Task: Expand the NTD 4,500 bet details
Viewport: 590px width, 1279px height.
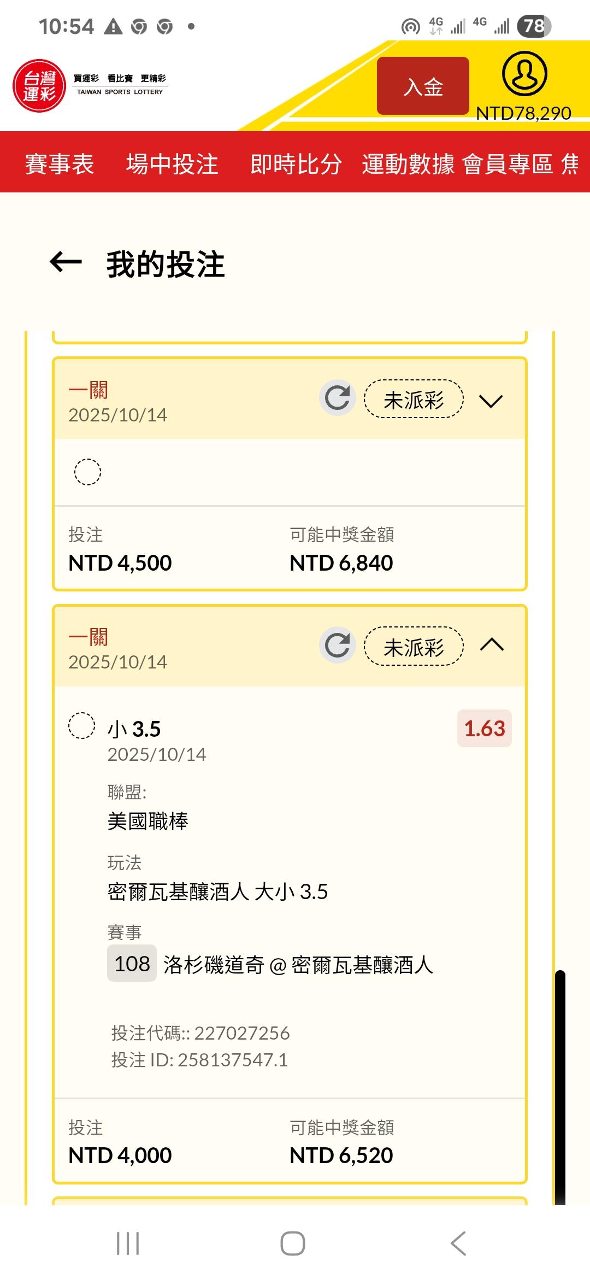Action: pyautogui.click(x=491, y=401)
